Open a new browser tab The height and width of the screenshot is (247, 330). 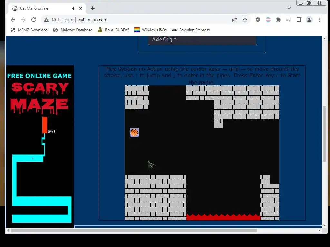93,8
